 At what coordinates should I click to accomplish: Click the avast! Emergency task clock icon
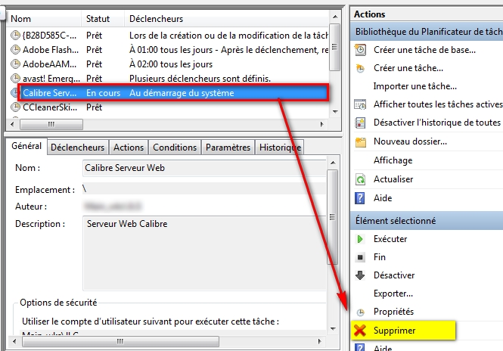pyautogui.click(x=15, y=78)
